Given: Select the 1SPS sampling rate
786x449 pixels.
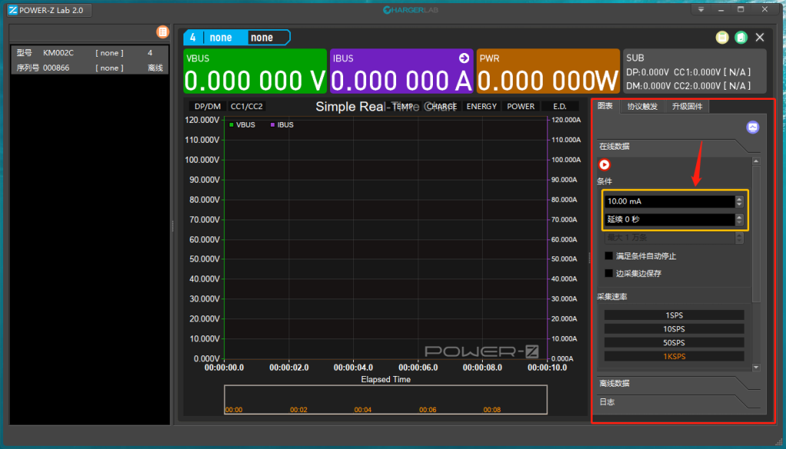Looking at the screenshot, I should [x=674, y=315].
